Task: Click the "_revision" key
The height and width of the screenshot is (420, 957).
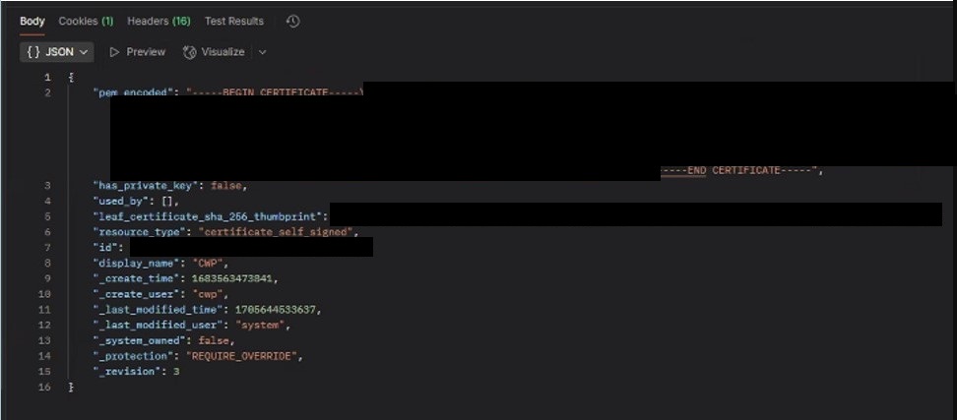Action: pyautogui.click(x=128, y=371)
